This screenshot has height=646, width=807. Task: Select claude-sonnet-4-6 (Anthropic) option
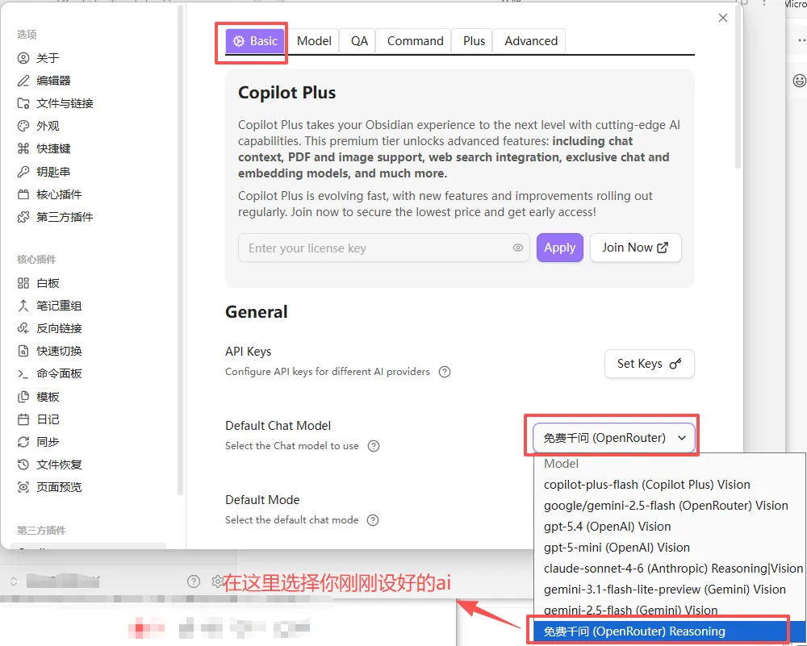point(669,569)
